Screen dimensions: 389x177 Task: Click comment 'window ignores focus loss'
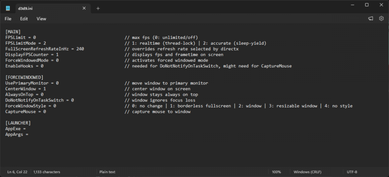160,100
